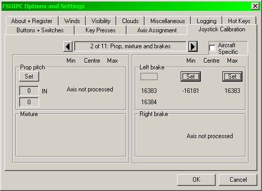Click the page title '2 of 11: Prop, mixture and brakes'
The height and width of the screenshot is (191, 262).
pos(130,46)
